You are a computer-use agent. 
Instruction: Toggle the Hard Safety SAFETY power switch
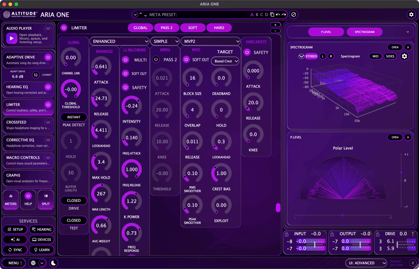(247, 52)
